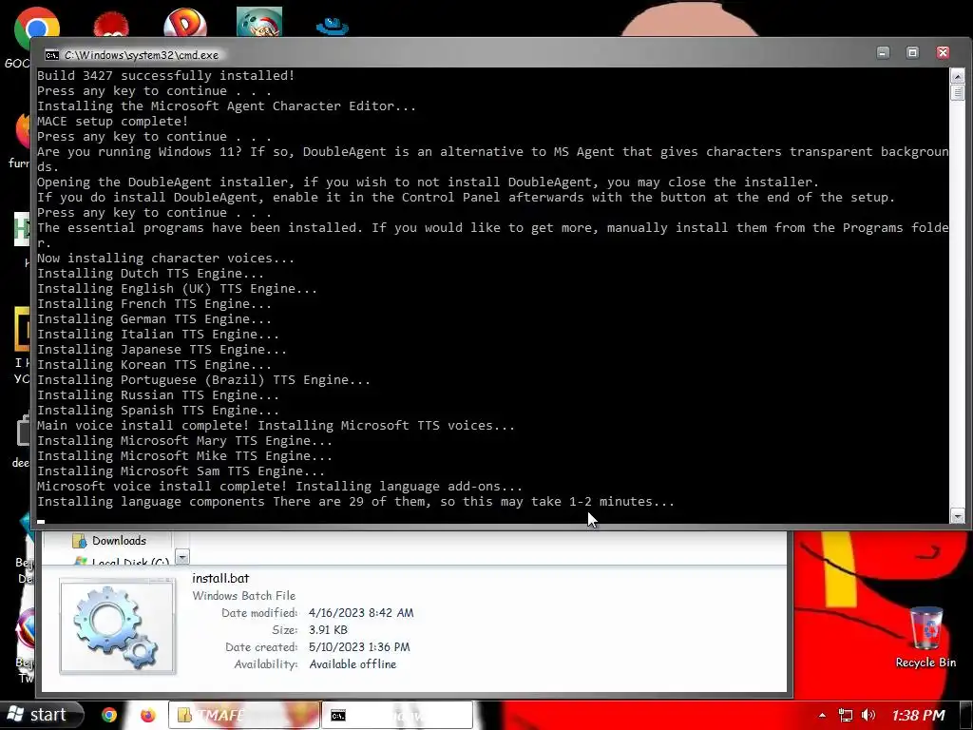Click the size value 3.91 KB
This screenshot has height=730, width=973.
328,629
